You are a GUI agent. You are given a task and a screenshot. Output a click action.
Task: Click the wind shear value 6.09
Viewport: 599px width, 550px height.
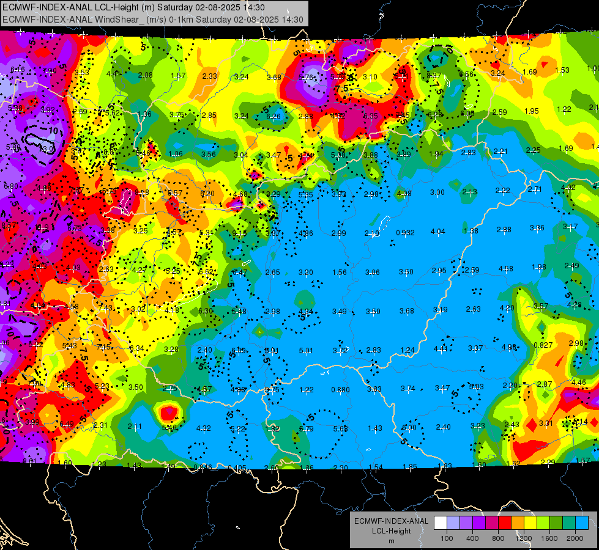coord(239,350)
